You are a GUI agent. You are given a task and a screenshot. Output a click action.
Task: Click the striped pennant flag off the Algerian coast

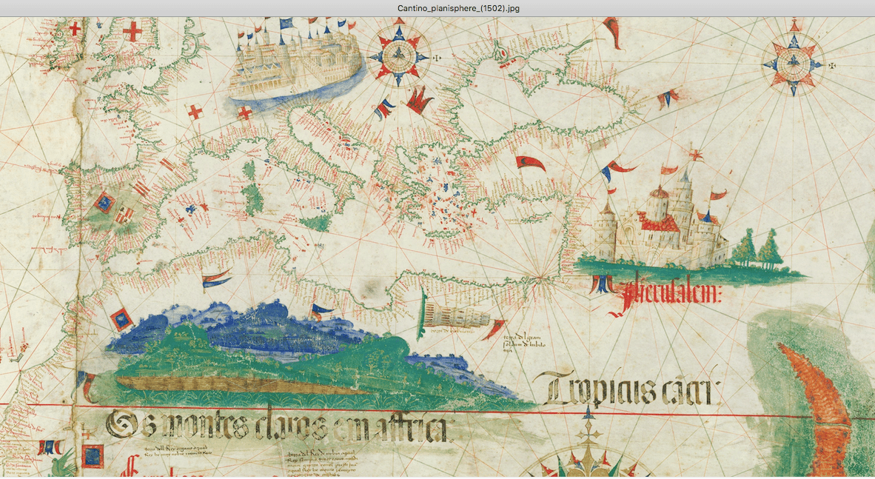[x=216, y=278]
